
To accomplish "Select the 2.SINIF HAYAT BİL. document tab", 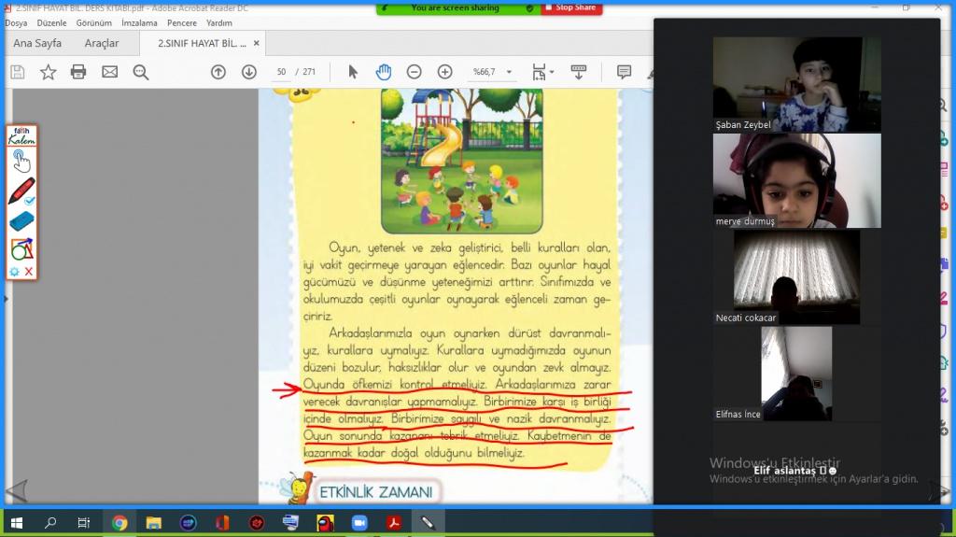I will coord(202,43).
